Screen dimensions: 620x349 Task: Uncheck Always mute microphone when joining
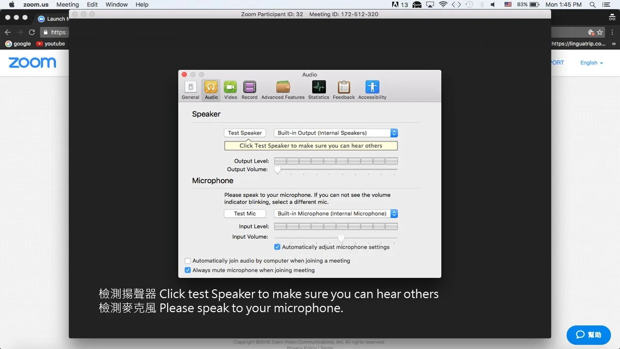[188, 270]
